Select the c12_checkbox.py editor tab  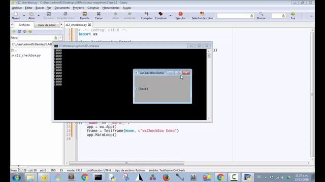(76, 25)
